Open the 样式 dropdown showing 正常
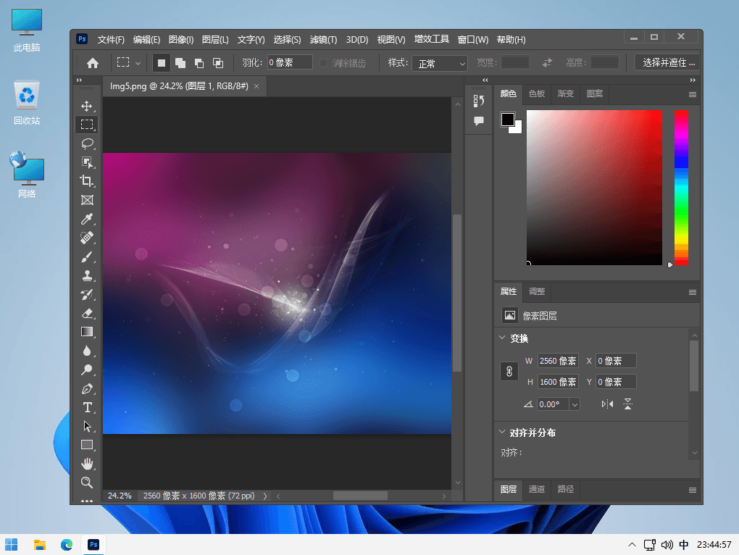 440,63
